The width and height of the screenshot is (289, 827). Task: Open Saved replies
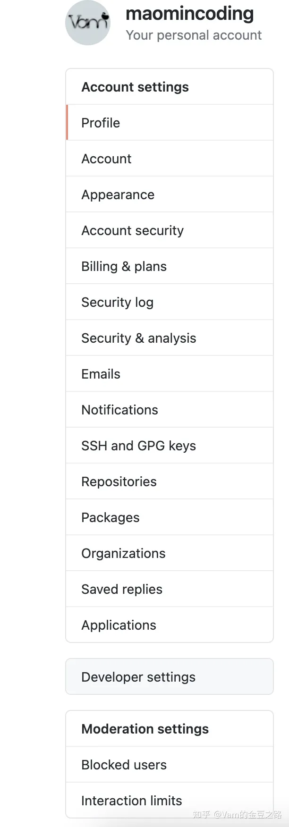121,589
